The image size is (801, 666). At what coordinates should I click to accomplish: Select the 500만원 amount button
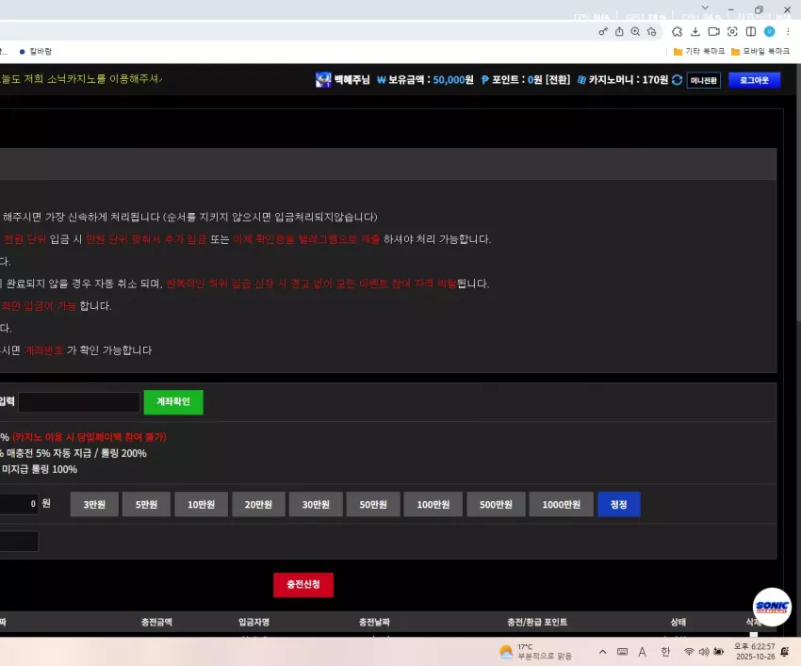496,505
